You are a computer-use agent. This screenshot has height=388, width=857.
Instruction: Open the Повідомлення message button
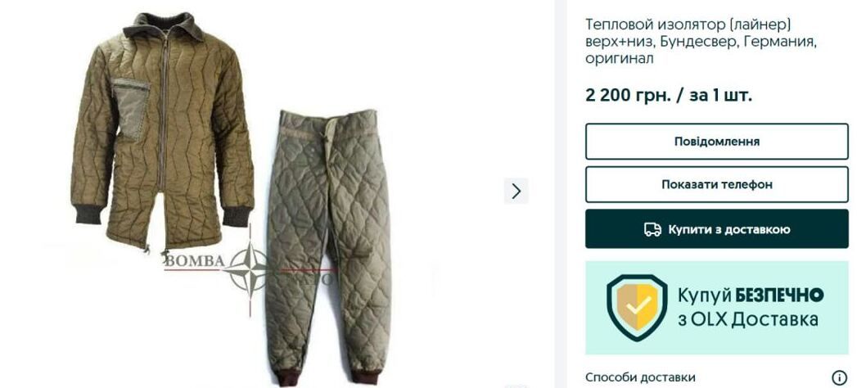coord(716,142)
